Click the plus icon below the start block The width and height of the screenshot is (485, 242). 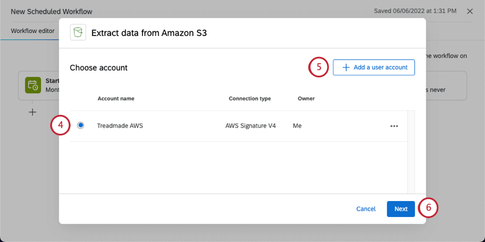(x=33, y=112)
